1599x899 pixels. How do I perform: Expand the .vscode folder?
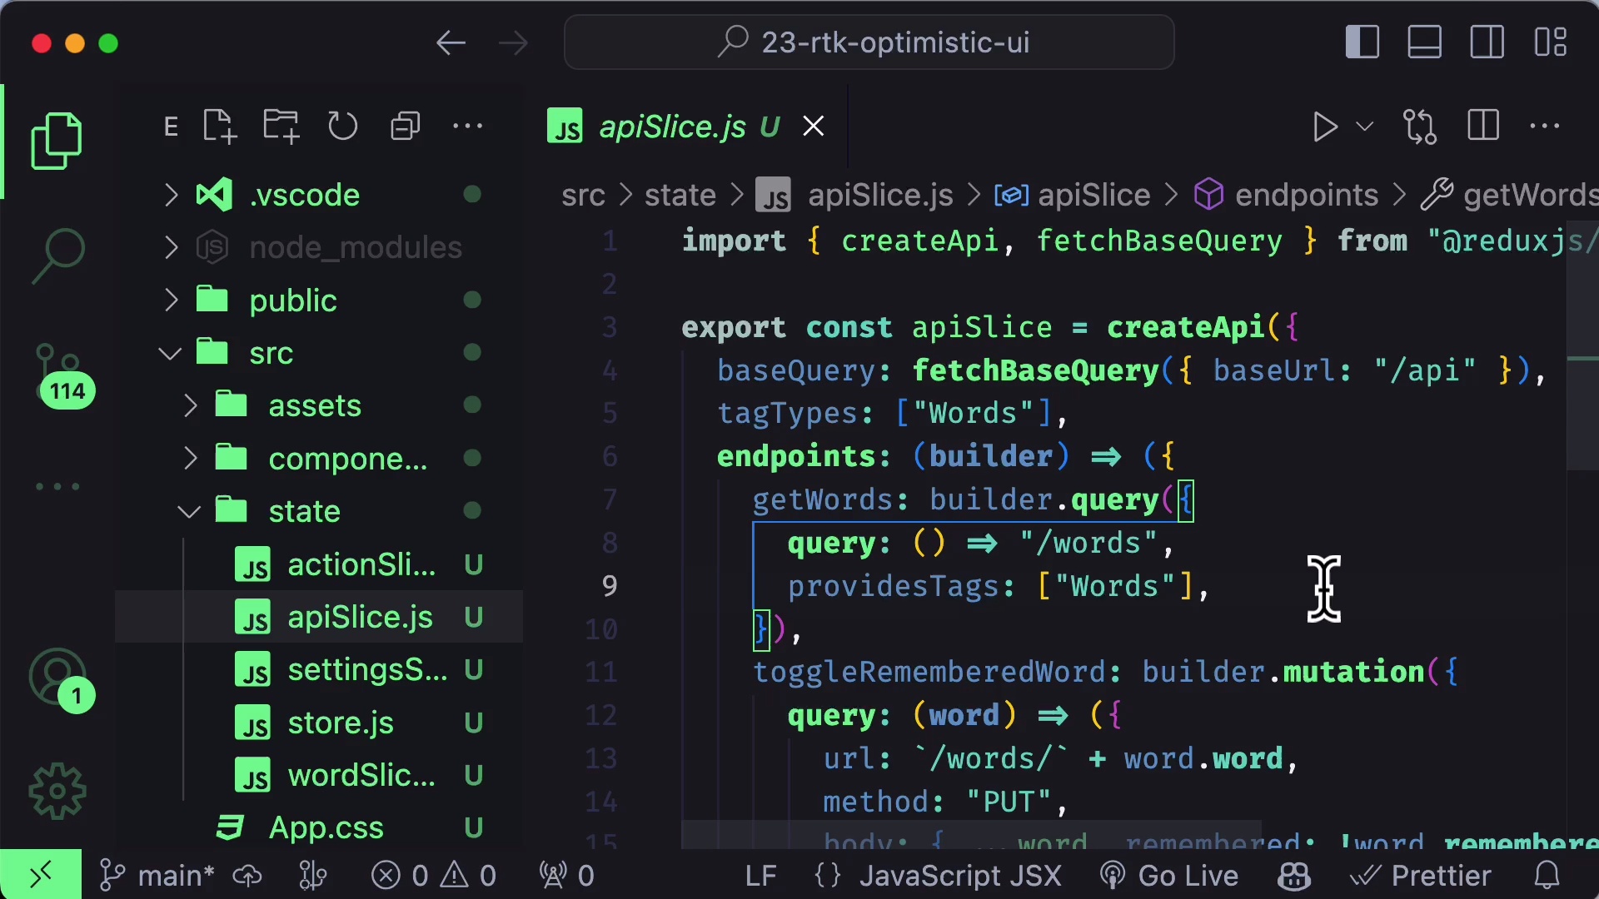point(319,195)
